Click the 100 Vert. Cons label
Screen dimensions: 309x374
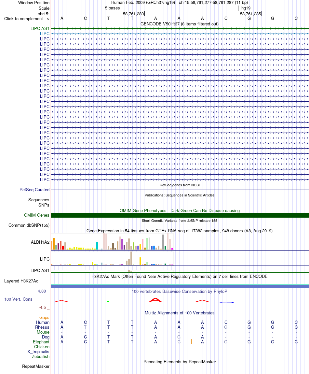point(18,299)
